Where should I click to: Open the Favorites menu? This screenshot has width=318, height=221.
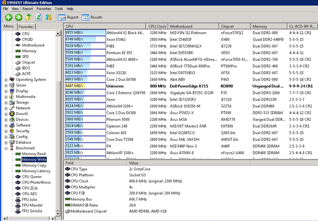coord(44,9)
